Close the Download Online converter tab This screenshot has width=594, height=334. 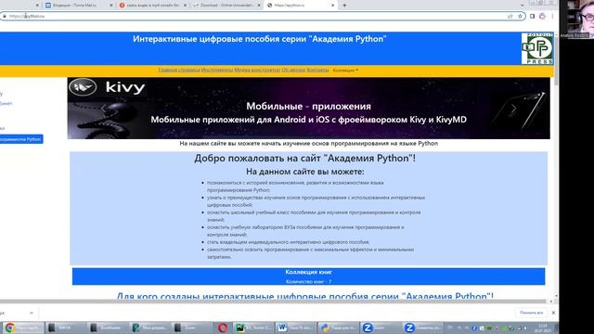(x=259, y=6)
